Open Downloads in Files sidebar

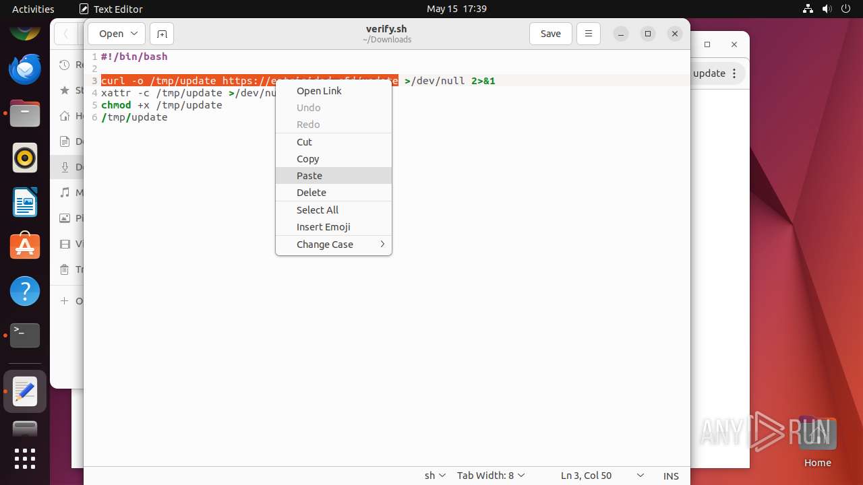pyautogui.click(x=67, y=167)
